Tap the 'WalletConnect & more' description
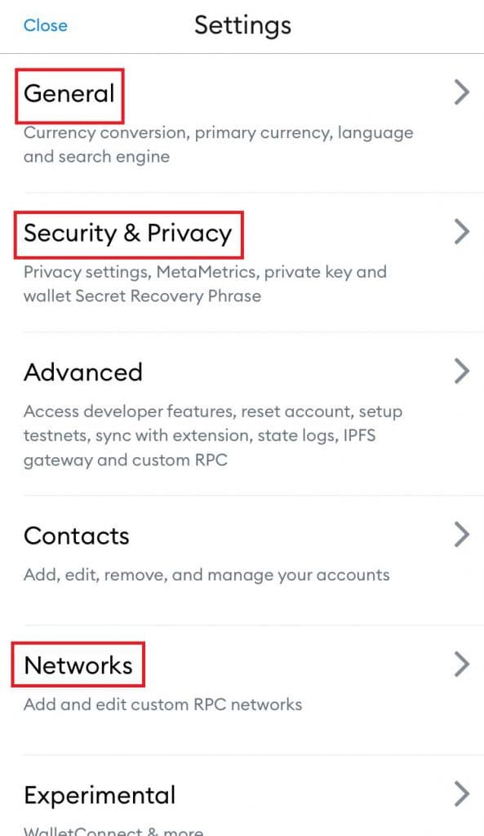Image resolution: width=484 pixels, height=836 pixels. (x=113, y=830)
